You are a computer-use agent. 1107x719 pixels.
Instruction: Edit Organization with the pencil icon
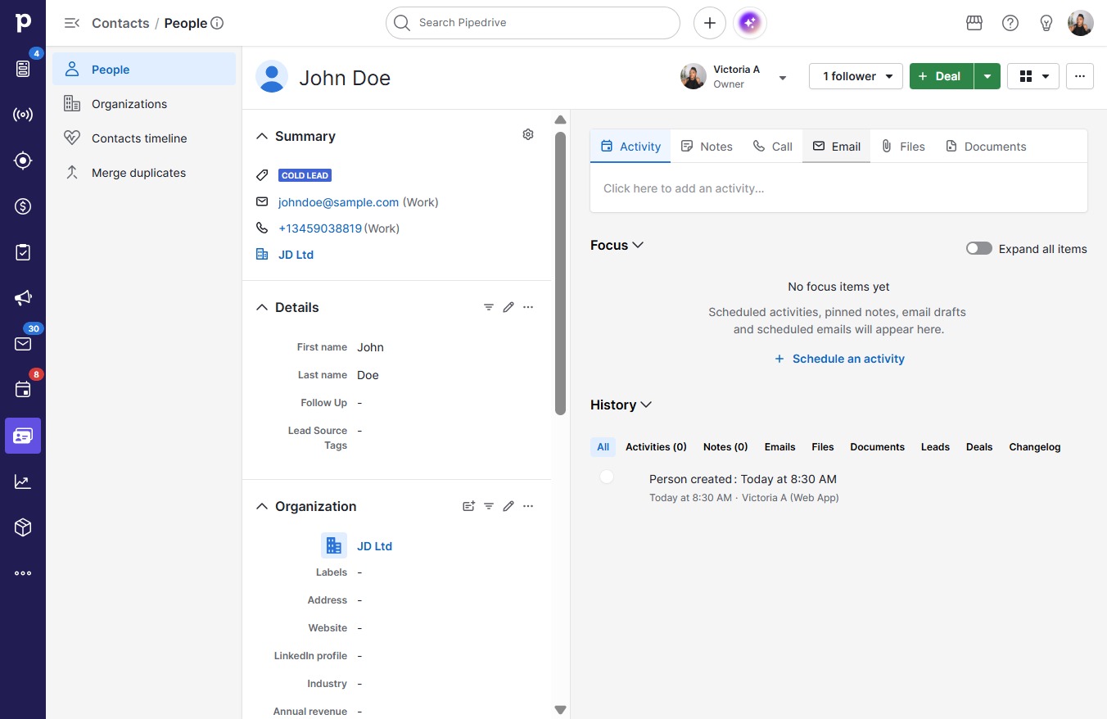click(x=508, y=506)
